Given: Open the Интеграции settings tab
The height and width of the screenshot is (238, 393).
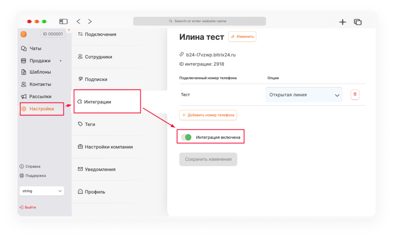Looking at the screenshot, I should click(x=98, y=102).
